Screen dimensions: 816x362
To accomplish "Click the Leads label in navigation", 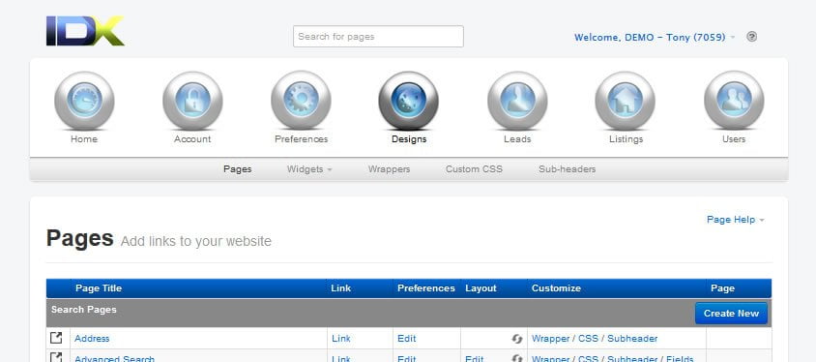I will pos(517,139).
